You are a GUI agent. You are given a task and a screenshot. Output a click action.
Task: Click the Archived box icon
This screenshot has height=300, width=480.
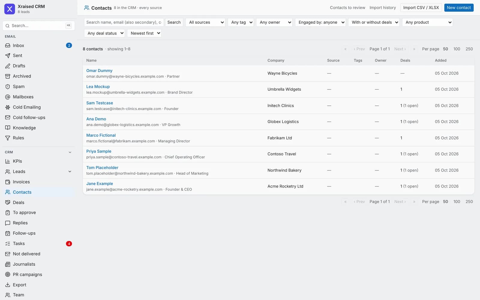[x=8, y=76]
